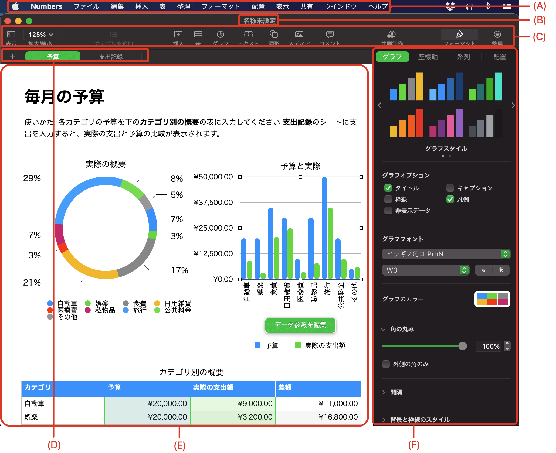Uncheck the 凡例 legend checkbox
This screenshot has width=556, height=453.
point(450,199)
